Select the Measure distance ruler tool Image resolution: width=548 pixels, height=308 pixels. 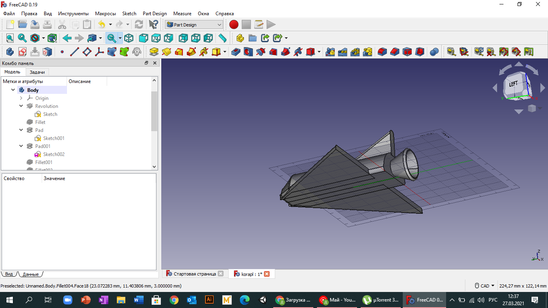pyautogui.click(x=222, y=38)
